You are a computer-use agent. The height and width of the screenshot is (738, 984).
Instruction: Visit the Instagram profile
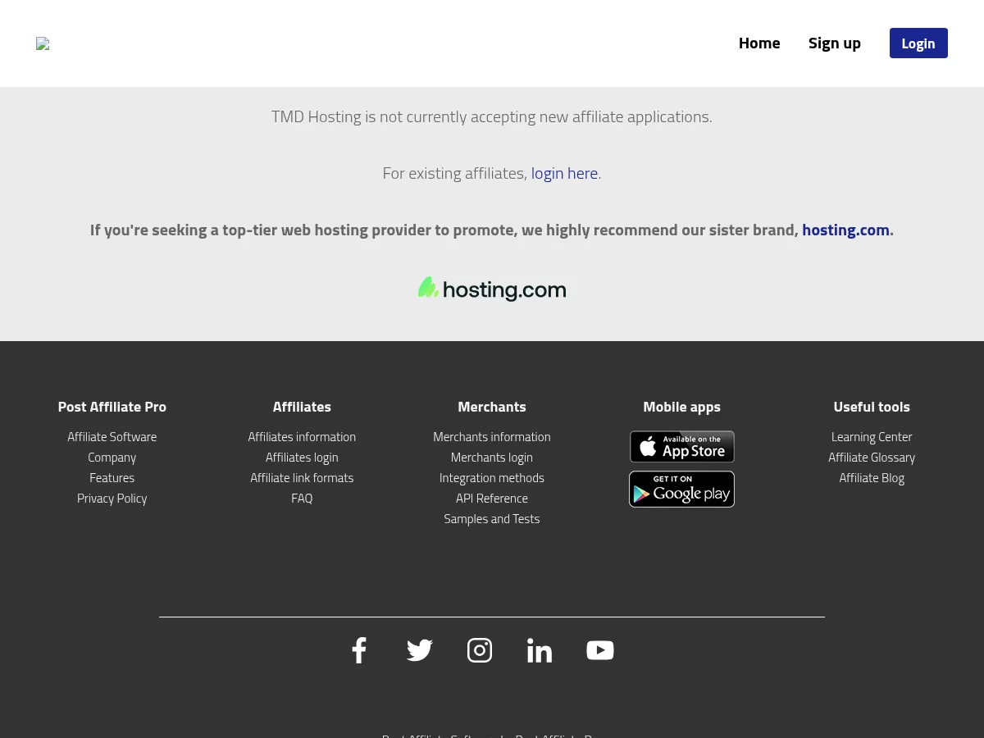coord(480,650)
